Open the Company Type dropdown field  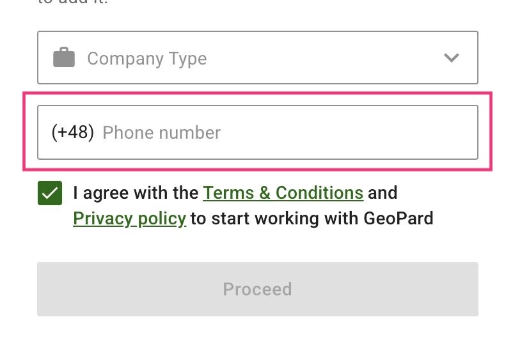point(257,58)
